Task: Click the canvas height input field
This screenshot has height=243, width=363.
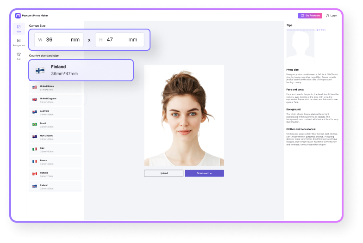Action: [119, 40]
